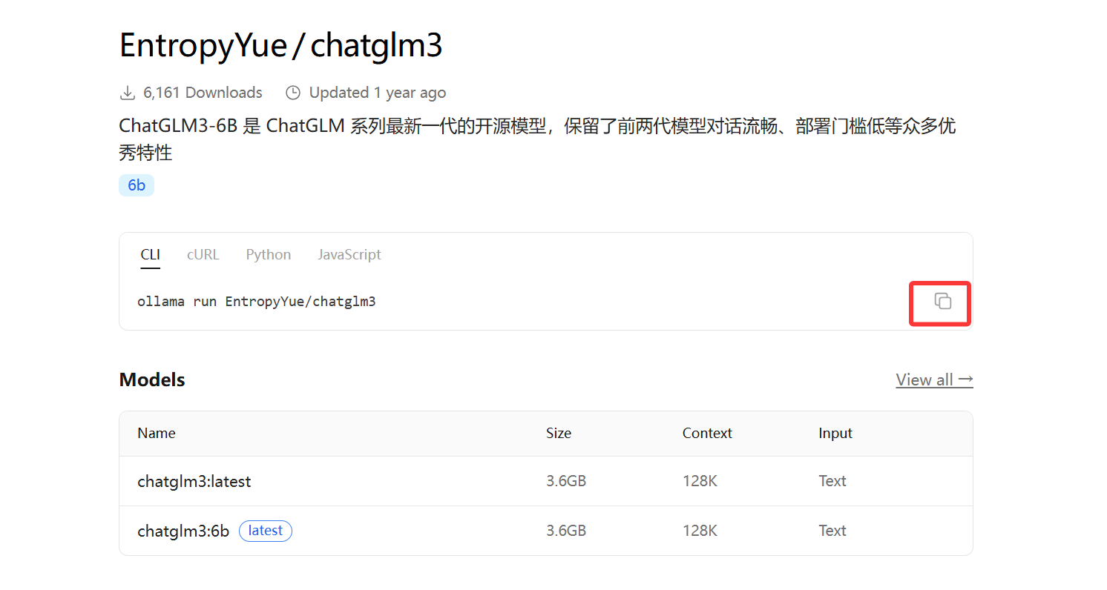Click the clock icon beside Updated

coord(293,93)
